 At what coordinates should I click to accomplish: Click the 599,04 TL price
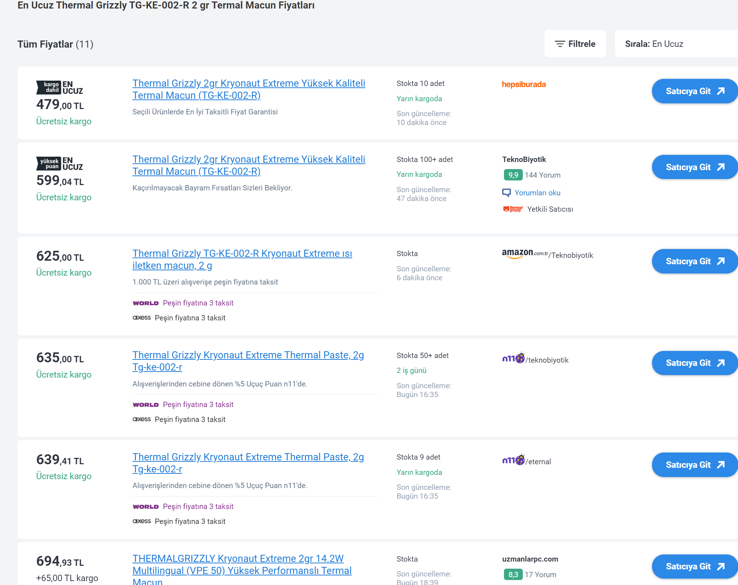pyautogui.click(x=60, y=180)
